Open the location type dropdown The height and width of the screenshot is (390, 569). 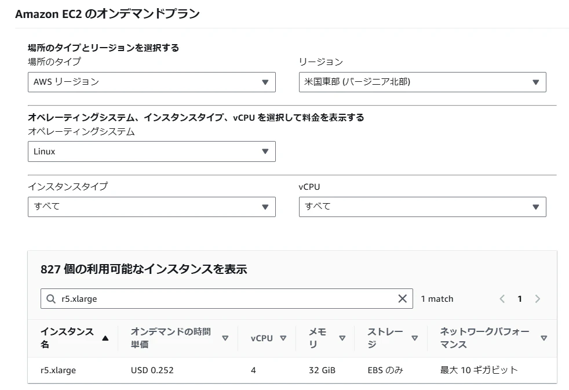(151, 82)
